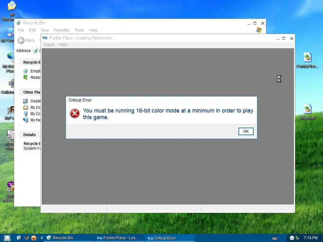Click Restore all items task link
The width and height of the screenshot is (323, 242).
[x=35, y=78]
